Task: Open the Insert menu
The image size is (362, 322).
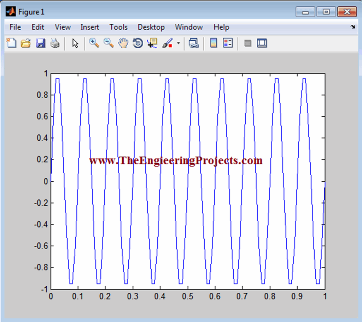Action: (90, 27)
